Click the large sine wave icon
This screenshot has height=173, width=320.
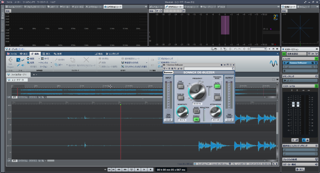coord(274,63)
